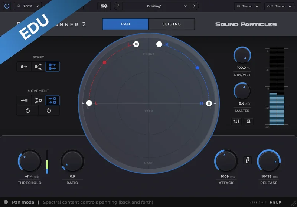Open the mixer sliders settings icon
Screen dimensions: 297x207
coord(236,121)
